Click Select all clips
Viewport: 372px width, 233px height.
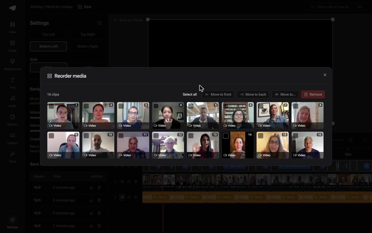click(190, 94)
